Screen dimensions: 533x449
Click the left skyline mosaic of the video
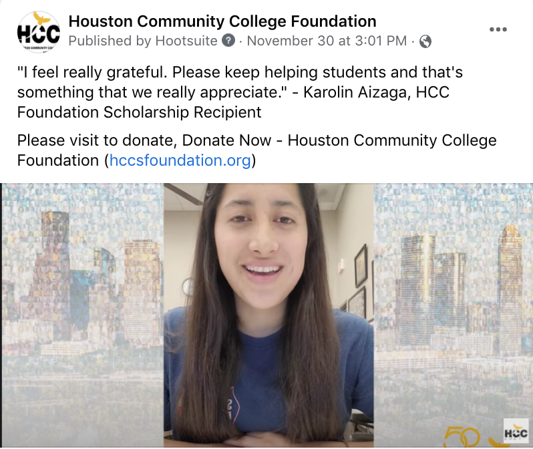[83, 315]
